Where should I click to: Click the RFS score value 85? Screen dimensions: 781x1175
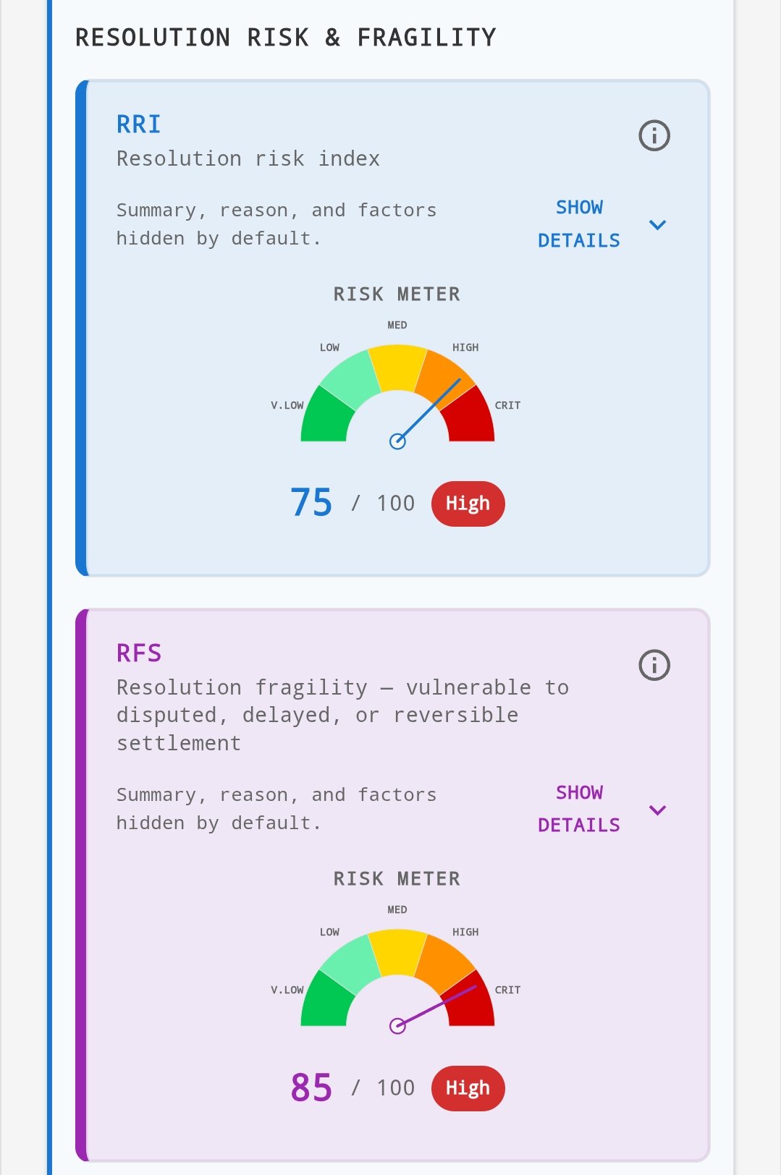311,1087
